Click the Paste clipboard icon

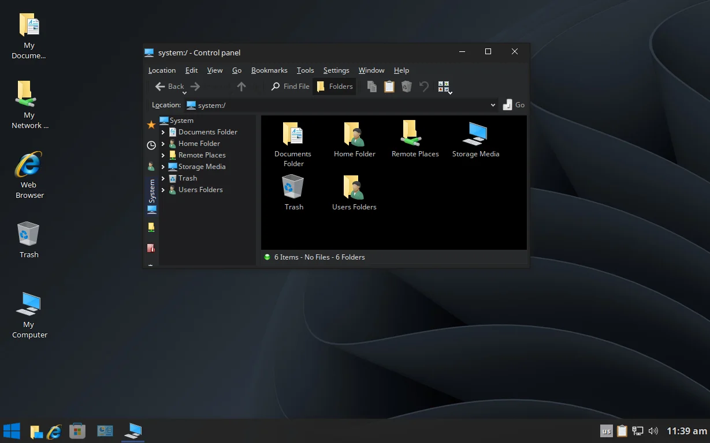click(x=389, y=86)
